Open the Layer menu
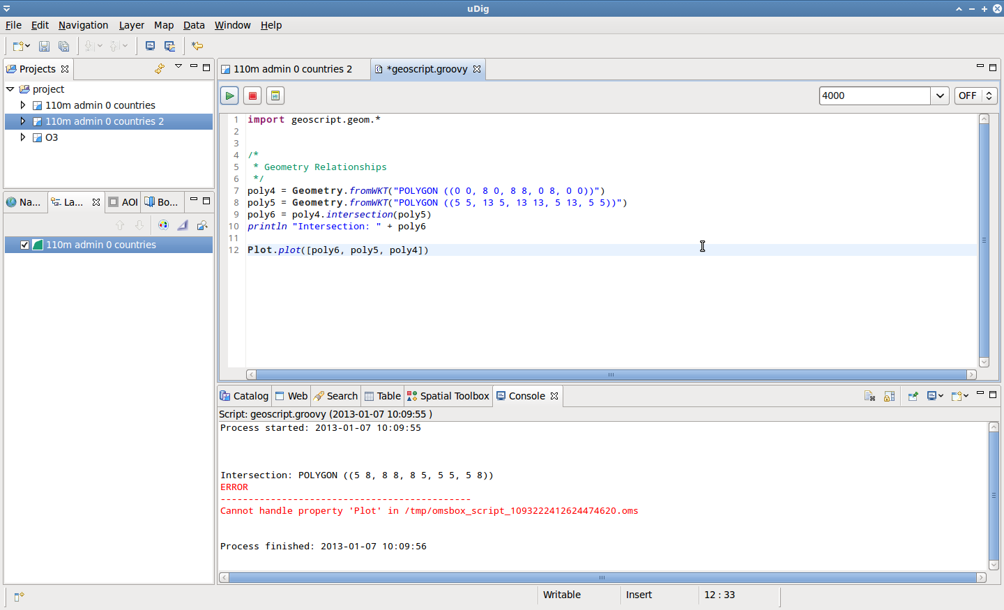This screenshot has width=1004, height=610. coord(131,25)
